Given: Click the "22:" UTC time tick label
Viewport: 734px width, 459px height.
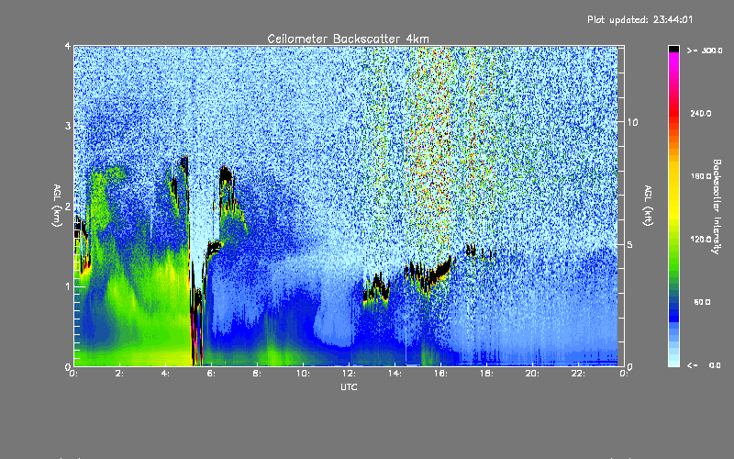Looking at the screenshot, I should point(578,374).
